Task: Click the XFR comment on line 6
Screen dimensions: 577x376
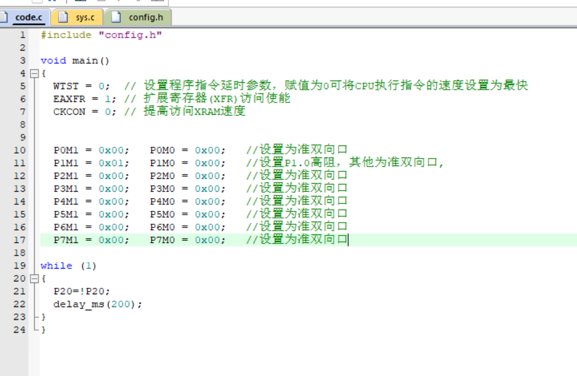Action: tap(207, 98)
